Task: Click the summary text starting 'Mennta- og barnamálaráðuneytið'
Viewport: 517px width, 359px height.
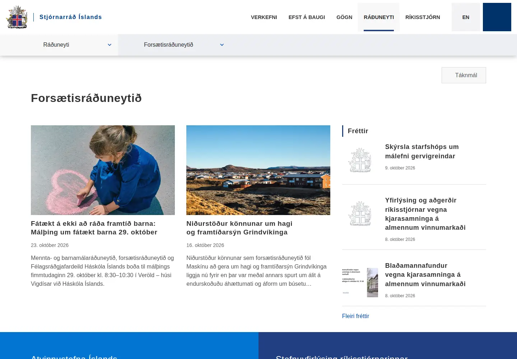Action: (103, 271)
